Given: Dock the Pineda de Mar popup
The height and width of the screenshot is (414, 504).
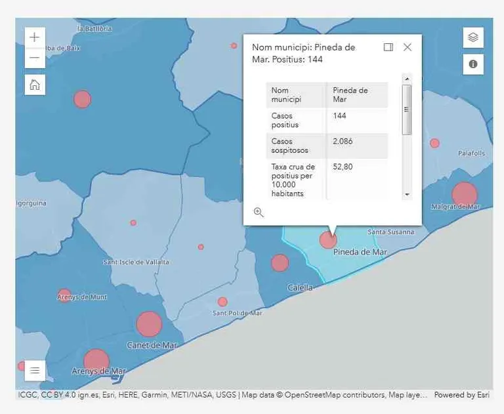Looking at the screenshot, I should [388, 47].
